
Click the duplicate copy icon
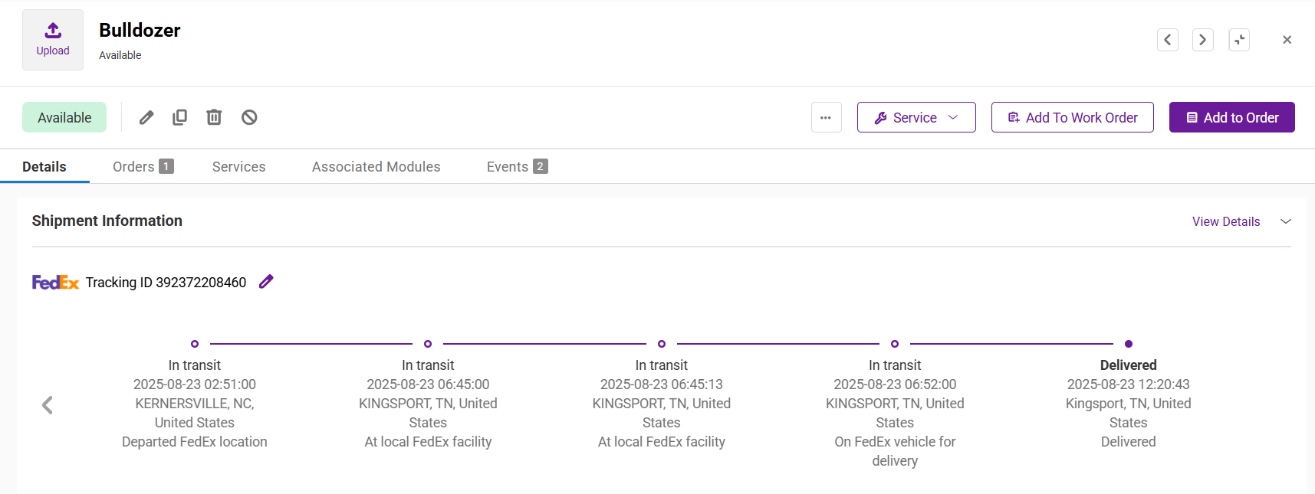179,117
